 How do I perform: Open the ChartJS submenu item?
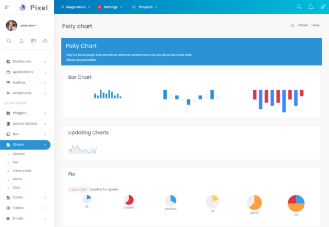19,154
